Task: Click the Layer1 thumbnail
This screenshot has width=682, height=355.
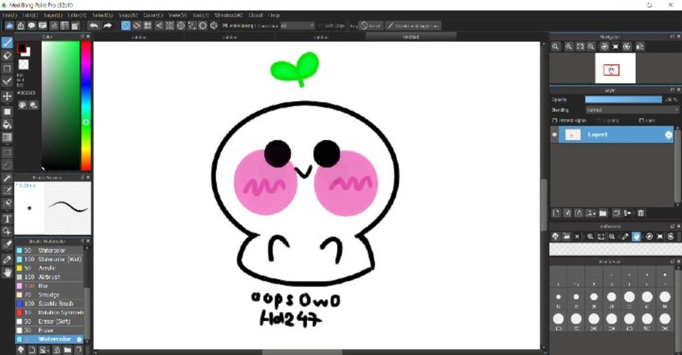Action: click(572, 135)
